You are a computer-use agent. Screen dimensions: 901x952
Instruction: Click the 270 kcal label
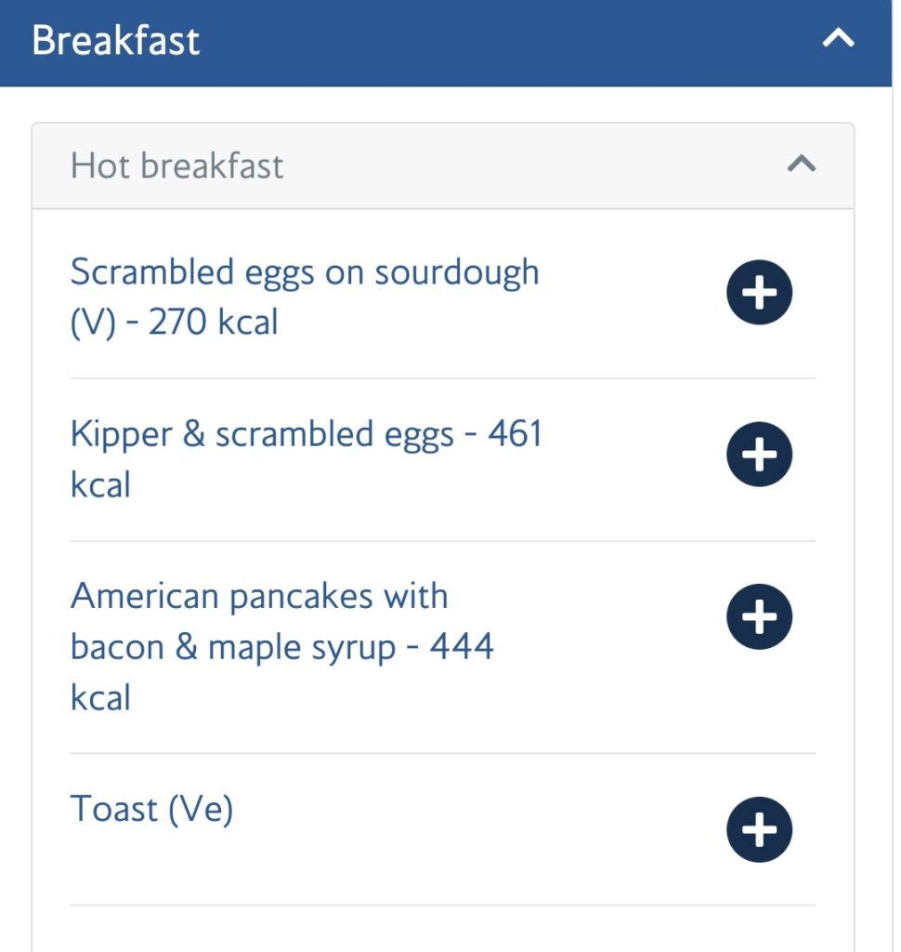click(x=213, y=322)
